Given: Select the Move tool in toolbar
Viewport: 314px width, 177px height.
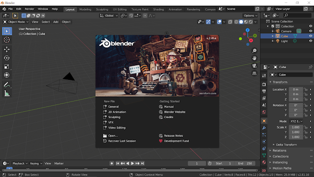Looking at the screenshot, I should [x=6, y=49].
